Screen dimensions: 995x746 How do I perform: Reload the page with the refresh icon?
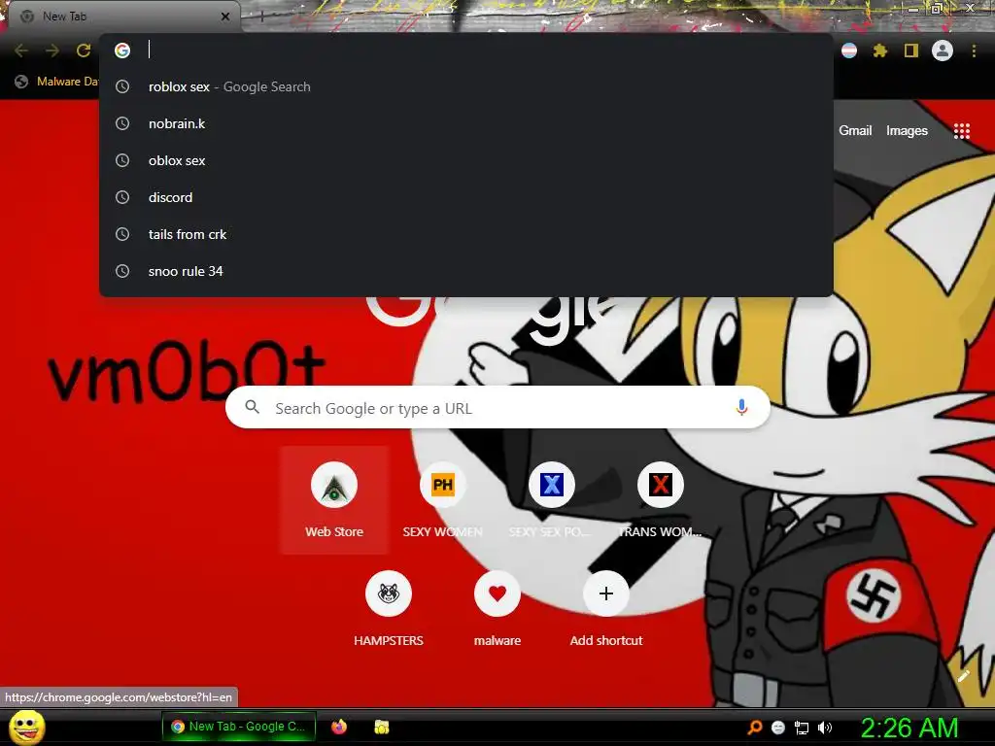[84, 51]
